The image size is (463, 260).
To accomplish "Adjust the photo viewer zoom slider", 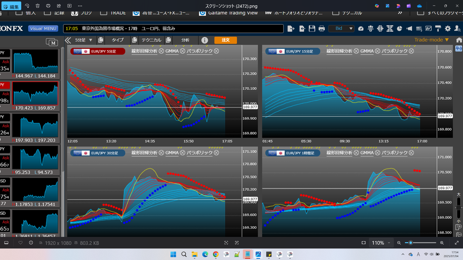I will click(x=421, y=243).
